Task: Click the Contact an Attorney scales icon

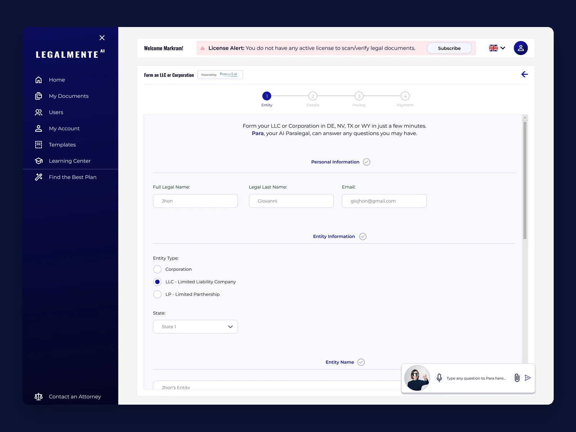Action: click(x=39, y=396)
